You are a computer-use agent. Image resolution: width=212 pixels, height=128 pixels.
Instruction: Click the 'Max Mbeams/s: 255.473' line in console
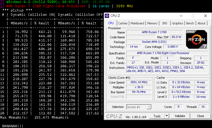point(34,118)
